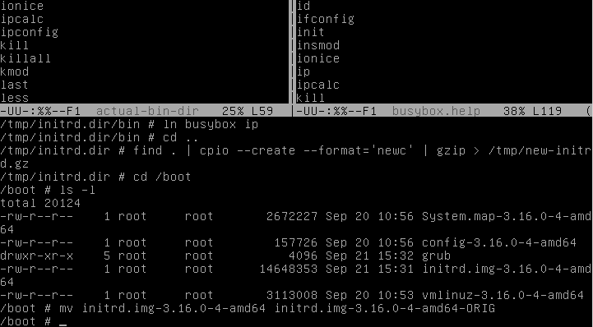The image size is (593, 327).
Task: Select 'kmod' line in left pane
Action: coord(14,71)
